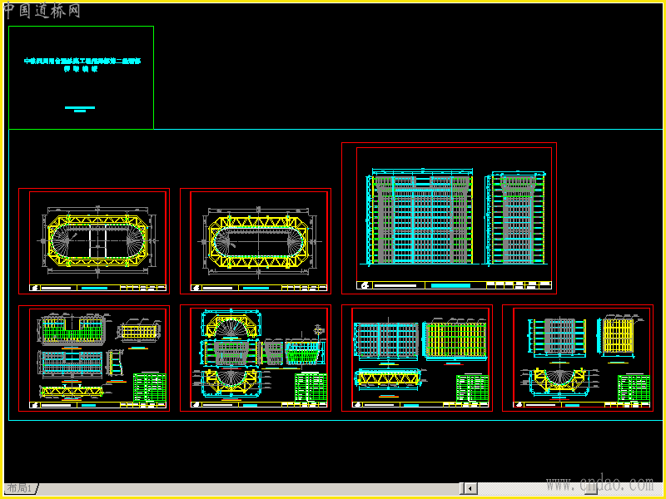The image size is (666, 499).
Task: Click the cyan underline bar on cover sheet
Action: pos(80,108)
